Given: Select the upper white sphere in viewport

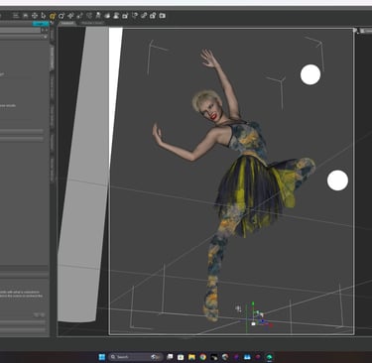Looking at the screenshot, I should (x=310, y=74).
